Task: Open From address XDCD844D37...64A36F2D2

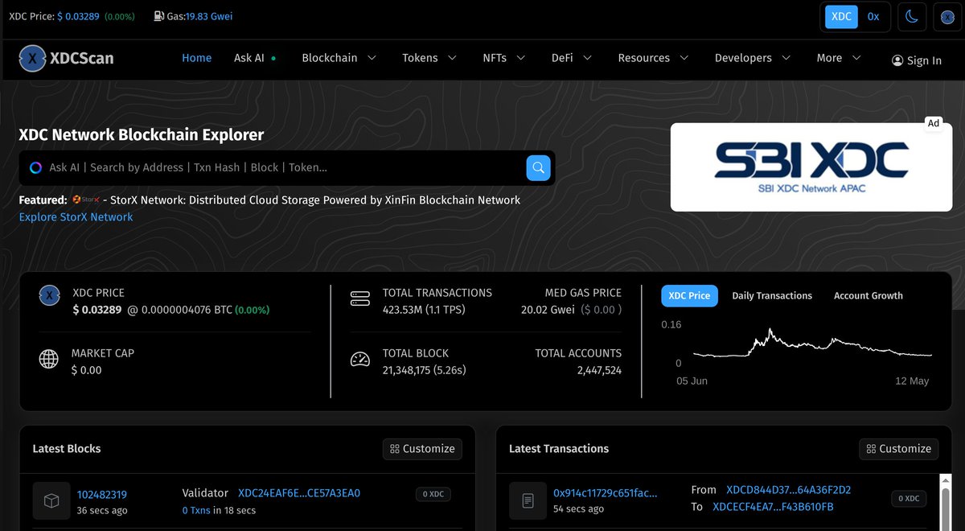Action: 789,490
